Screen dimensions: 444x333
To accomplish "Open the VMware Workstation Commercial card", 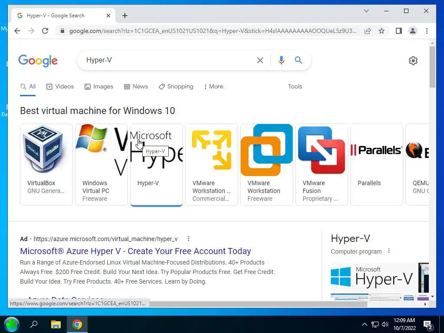I will tap(212, 164).
